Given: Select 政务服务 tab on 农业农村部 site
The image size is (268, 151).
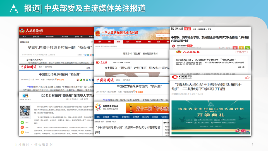Looking at the screenshot, I should (138, 42).
